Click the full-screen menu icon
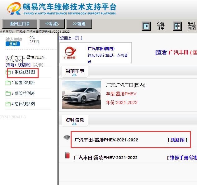Image resolution: width=197 pixels, height=185 pixels. (x=146, y=26)
